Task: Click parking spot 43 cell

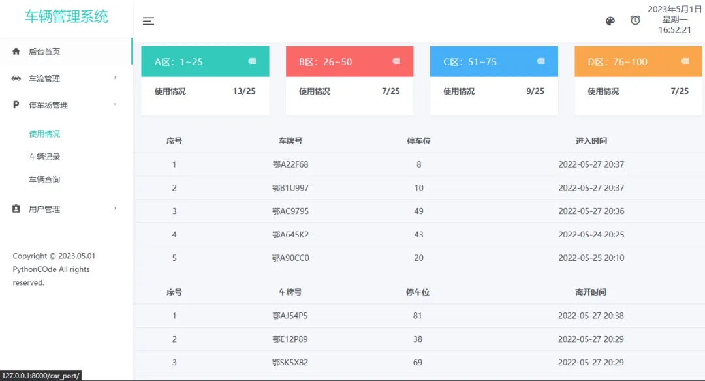Action: pyautogui.click(x=418, y=234)
